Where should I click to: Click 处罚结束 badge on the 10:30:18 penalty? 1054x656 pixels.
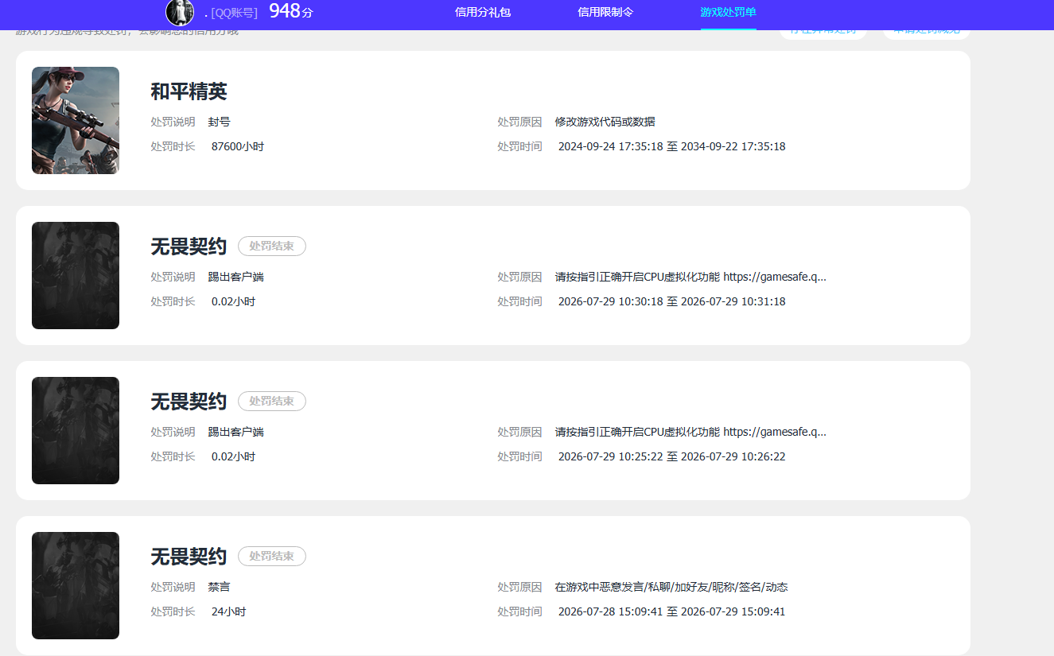point(272,246)
